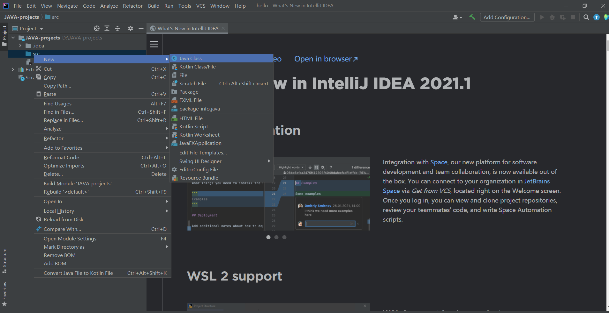
Task: Open the Structure tool window tab
Action: 4,260
